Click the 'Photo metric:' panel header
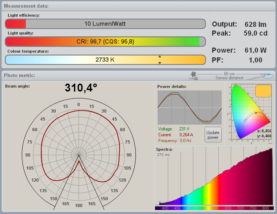Screen dimensions: 277x214 click(19, 76)
